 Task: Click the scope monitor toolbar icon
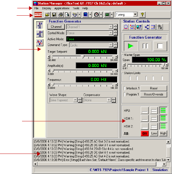[107, 15]
